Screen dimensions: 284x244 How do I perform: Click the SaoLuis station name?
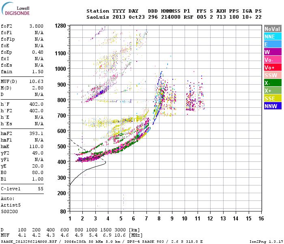coord(98,17)
